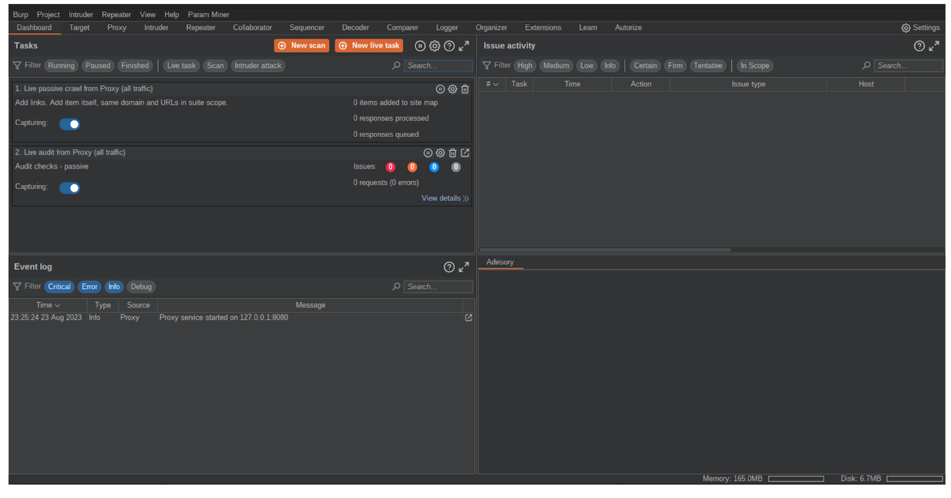Open Live audit task in new window
Viewport: 951px width, 498px height.
465,153
